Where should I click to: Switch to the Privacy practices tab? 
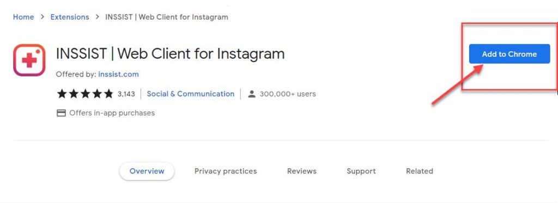pyautogui.click(x=226, y=171)
